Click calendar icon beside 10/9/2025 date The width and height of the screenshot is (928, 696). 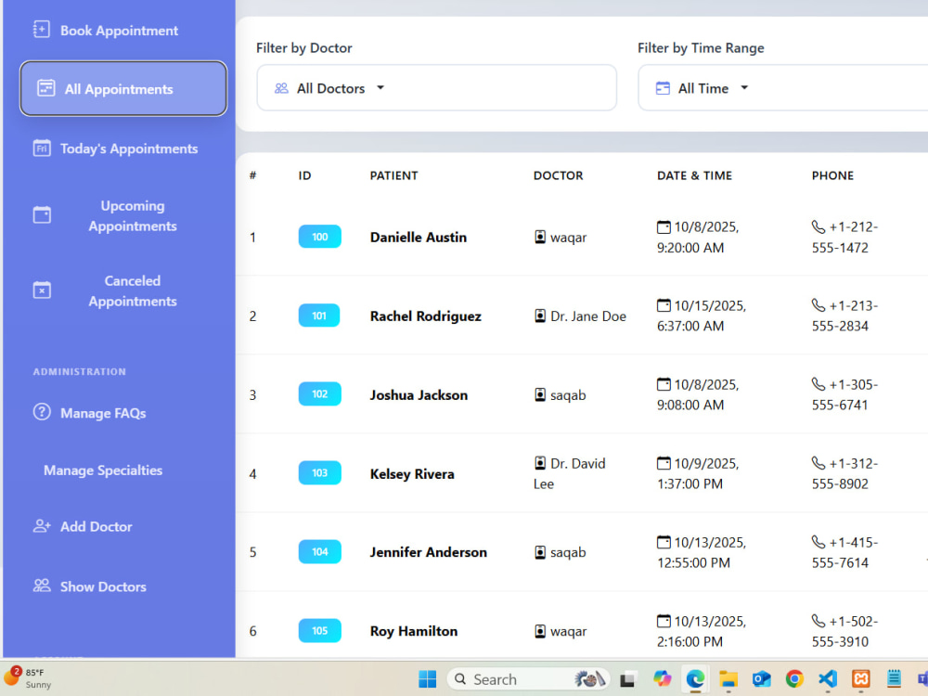[x=664, y=463]
